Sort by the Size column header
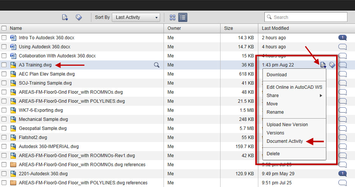 click(228, 28)
